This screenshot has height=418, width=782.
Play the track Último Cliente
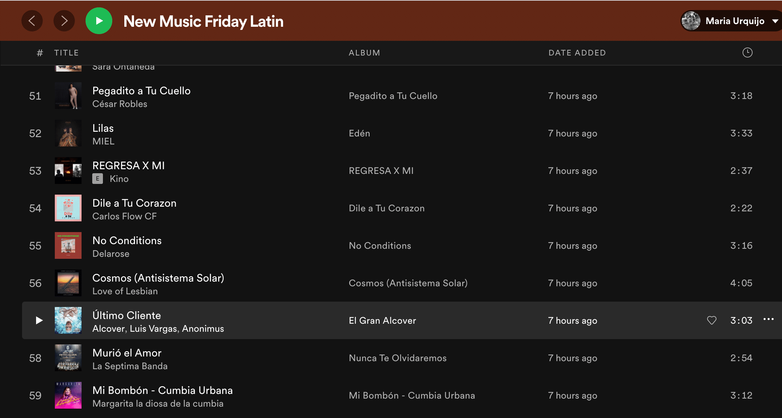[x=39, y=320]
